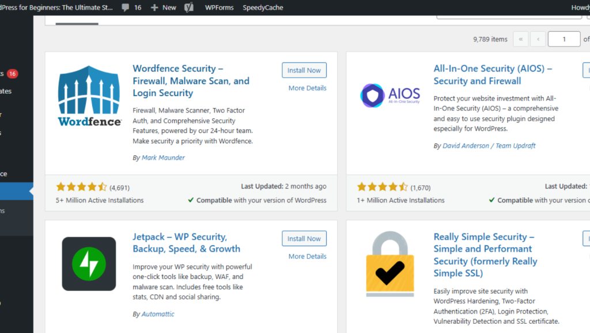The width and height of the screenshot is (590, 333).
Task: Open More Details for Wordfence Security
Action: pyautogui.click(x=307, y=87)
